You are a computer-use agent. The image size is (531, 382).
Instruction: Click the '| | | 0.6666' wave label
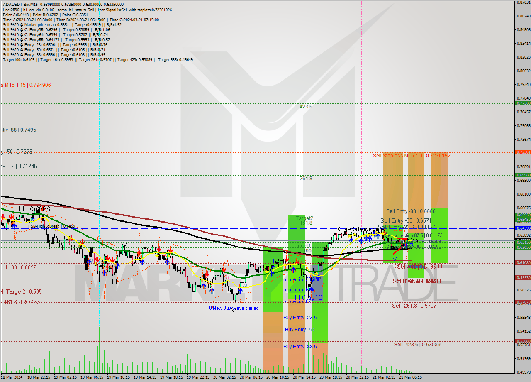34,209
